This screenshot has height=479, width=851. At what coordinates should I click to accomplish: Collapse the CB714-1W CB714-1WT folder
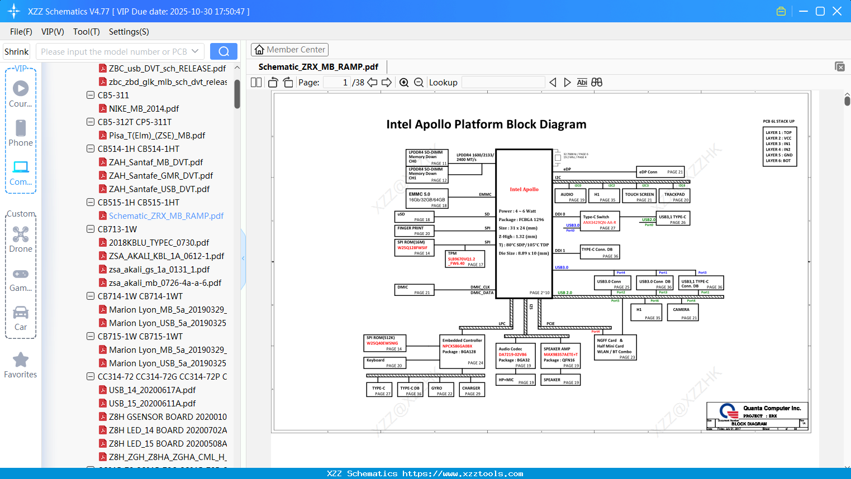coord(91,296)
